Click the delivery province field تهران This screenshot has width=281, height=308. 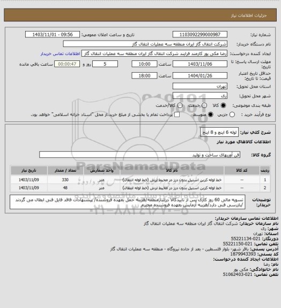[x=200, y=86]
